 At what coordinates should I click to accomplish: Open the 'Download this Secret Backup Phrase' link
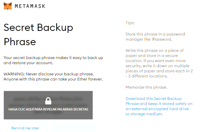coord(153,99)
